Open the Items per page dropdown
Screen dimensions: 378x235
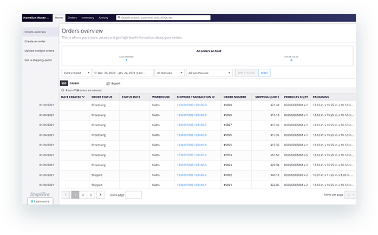tap(350, 194)
